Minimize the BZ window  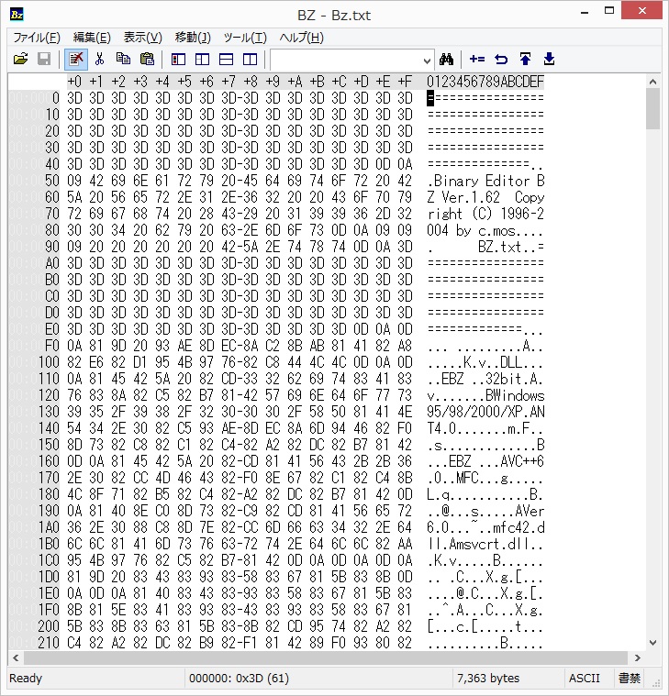point(585,13)
